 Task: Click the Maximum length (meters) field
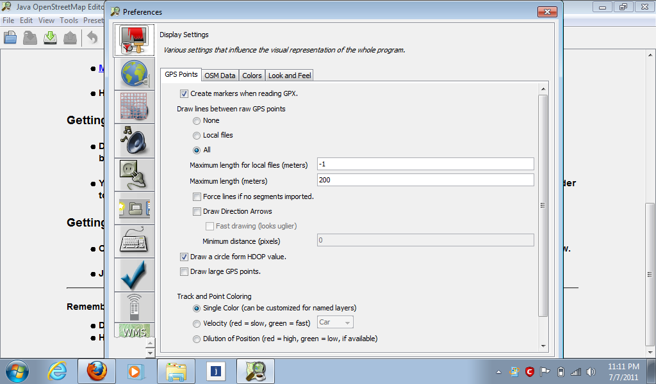click(x=425, y=180)
